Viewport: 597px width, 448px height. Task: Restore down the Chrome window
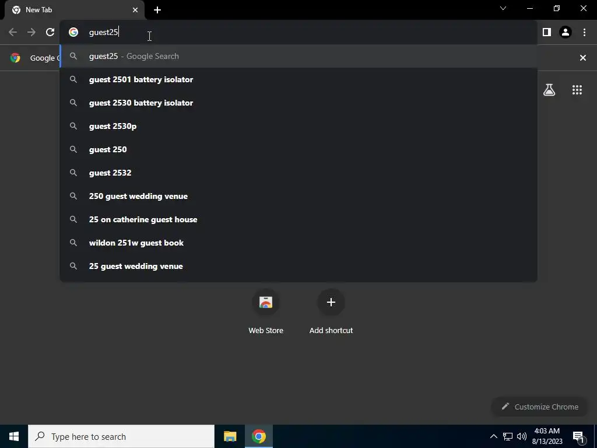coord(557,8)
